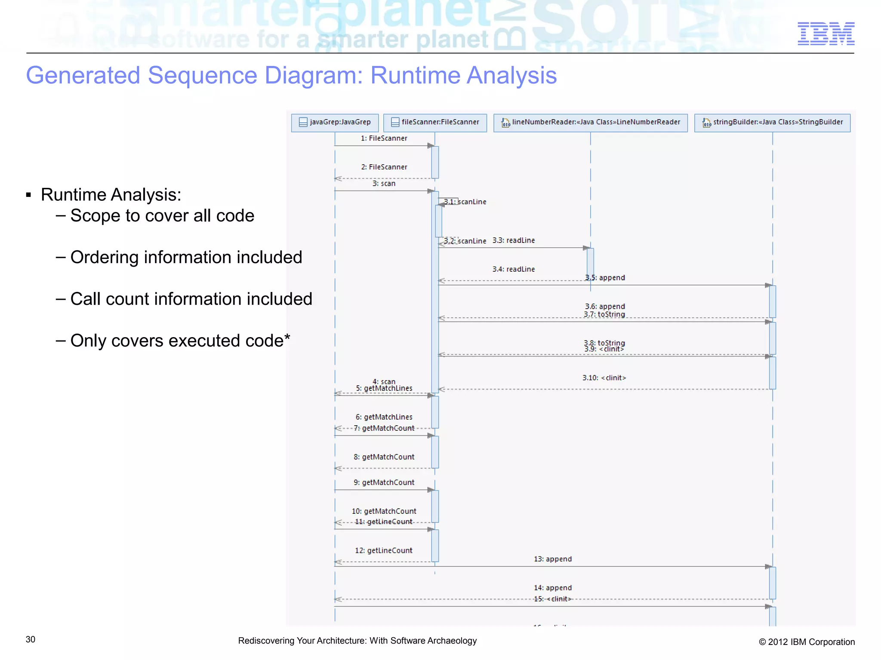Click message label '3.1: scanLine'
This screenshot has width=881, height=660.
pyautogui.click(x=465, y=202)
